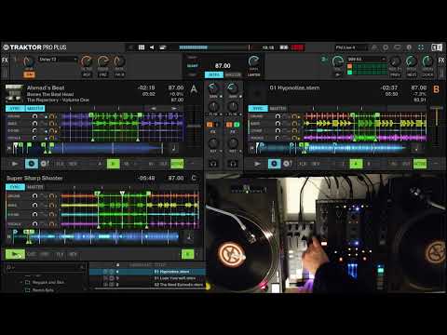Toggle FX unit 1 ON button
This screenshot has width=447, height=335.
click(x=29, y=74)
